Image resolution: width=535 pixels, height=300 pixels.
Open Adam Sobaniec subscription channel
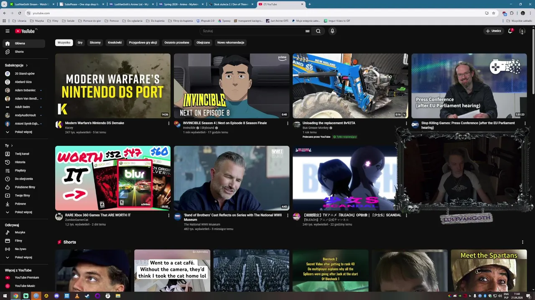click(x=25, y=90)
